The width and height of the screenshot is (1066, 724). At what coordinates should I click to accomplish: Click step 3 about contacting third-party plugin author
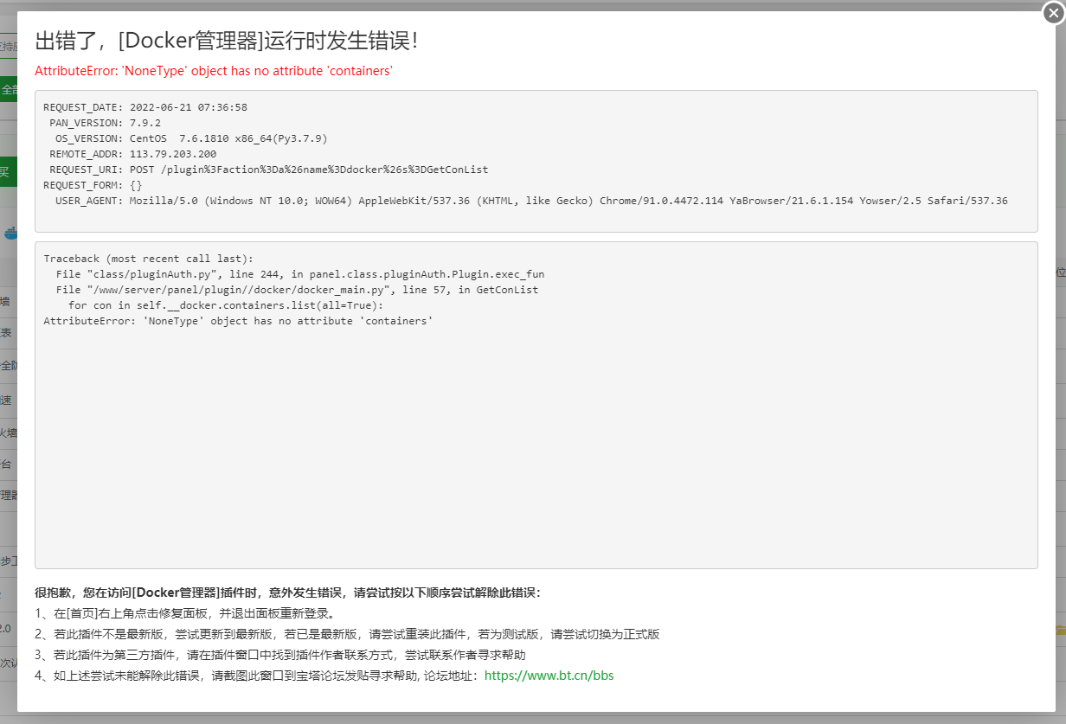tap(280, 655)
